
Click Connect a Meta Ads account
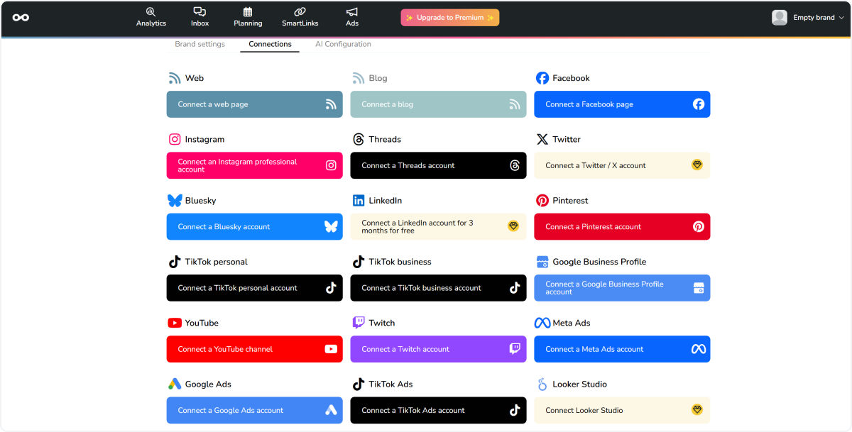pyautogui.click(x=622, y=349)
